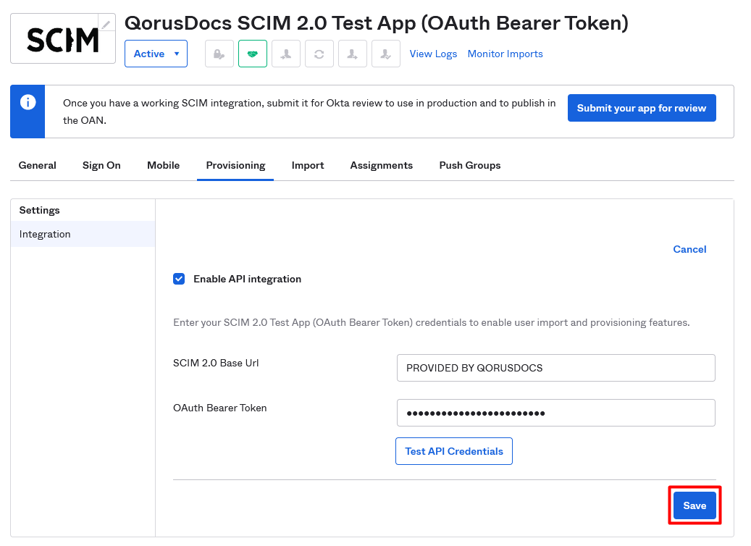The width and height of the screenshot is (751, 546).
Task: Click the user with checkmark icon
Action: 386,54
